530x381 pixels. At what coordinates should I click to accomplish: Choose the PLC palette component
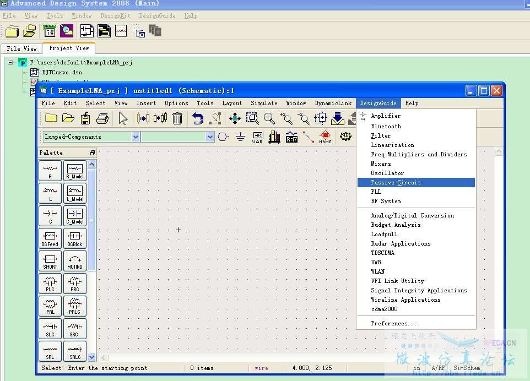tap(50, 284)
